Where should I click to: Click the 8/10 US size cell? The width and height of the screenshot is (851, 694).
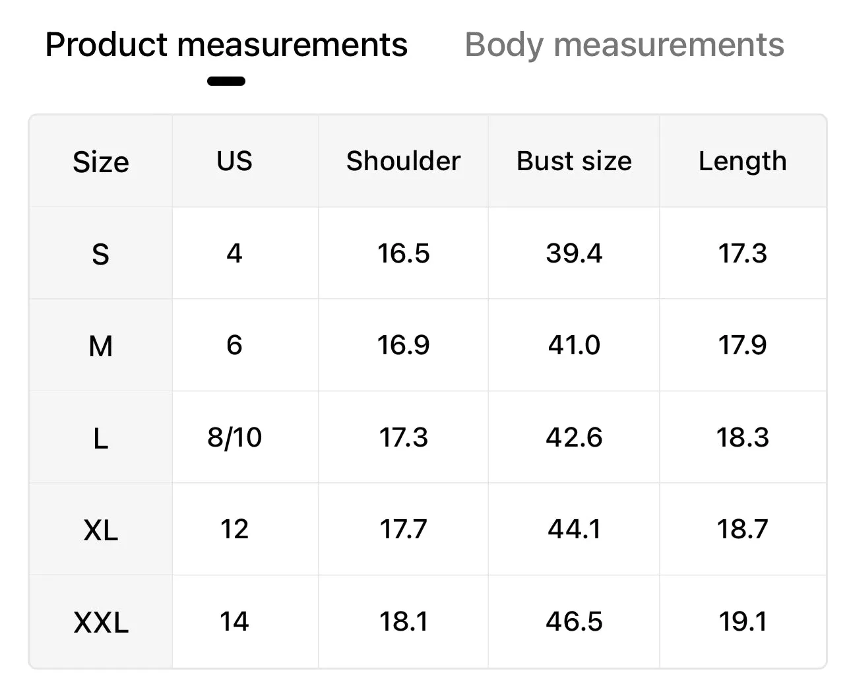pos(234,437)
